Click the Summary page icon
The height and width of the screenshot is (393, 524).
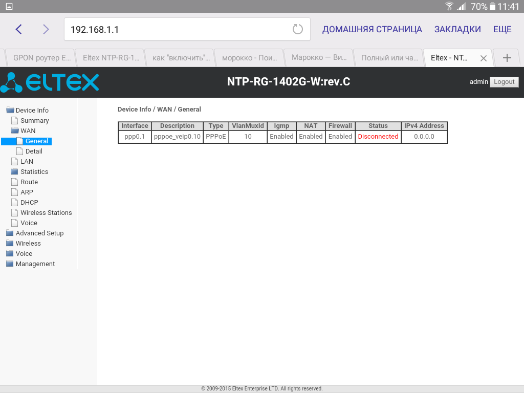(14, 120)
